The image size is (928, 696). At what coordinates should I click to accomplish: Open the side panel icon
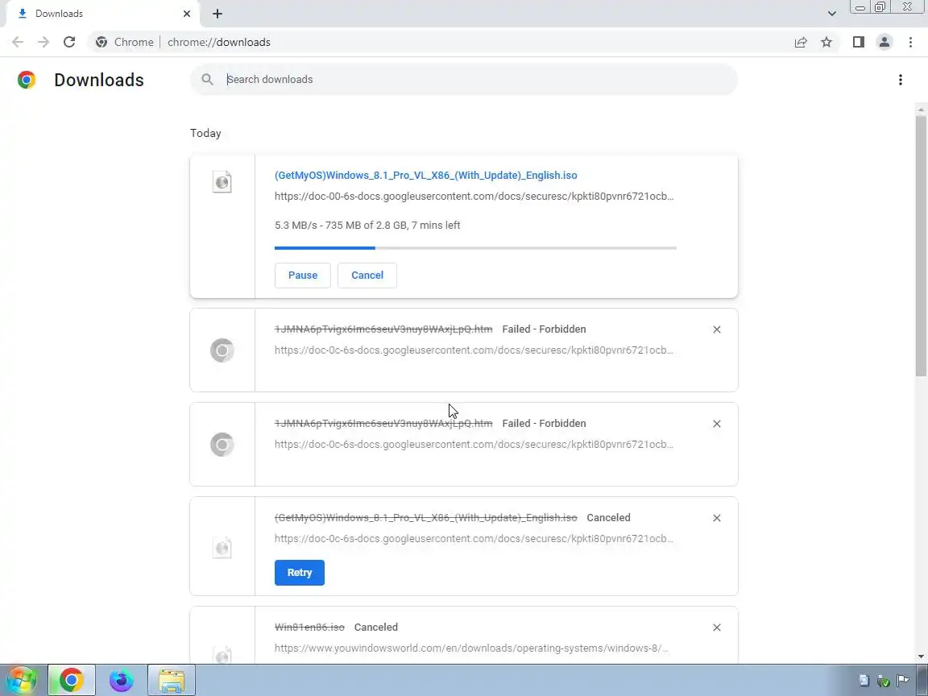click(858, 42)
